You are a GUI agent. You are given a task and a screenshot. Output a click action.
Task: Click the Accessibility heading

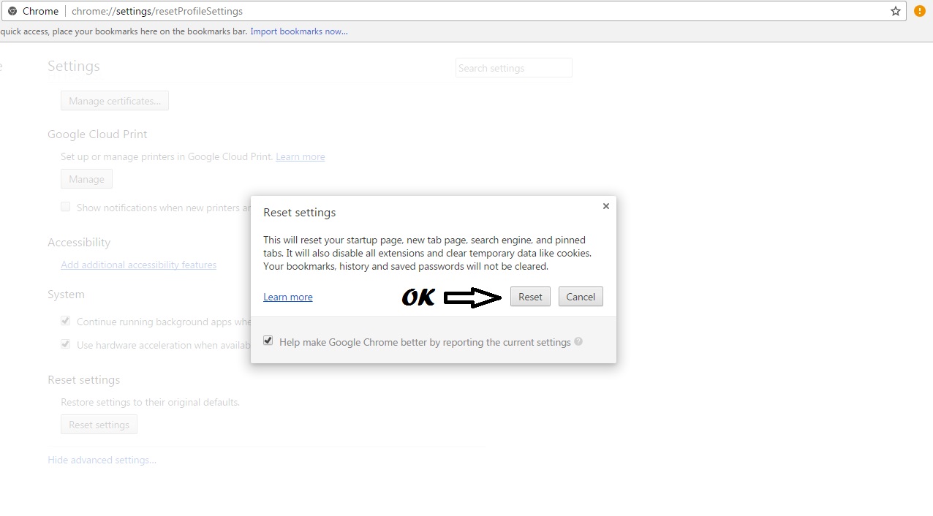(x=79, y=243)
